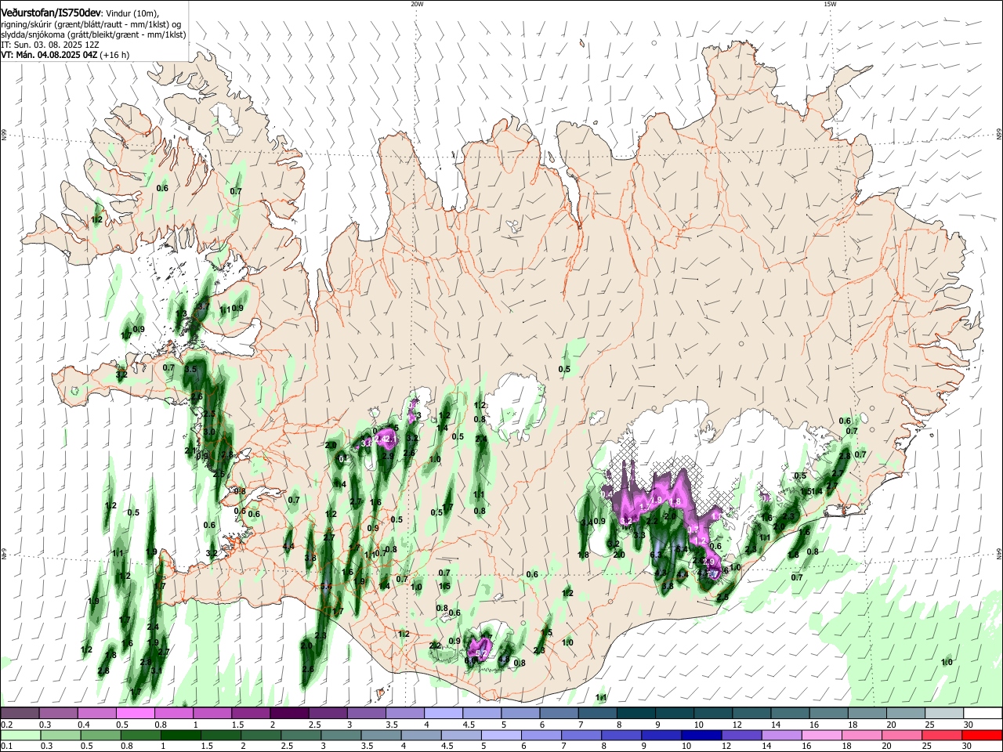
Task: Select the light violet swatch labeled 14, lower scale
Action: click(x=780, y=735)
